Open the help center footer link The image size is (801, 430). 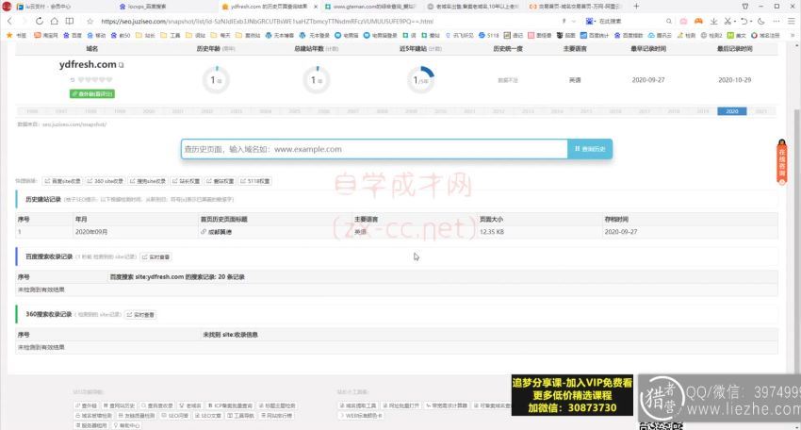[126, 425]
